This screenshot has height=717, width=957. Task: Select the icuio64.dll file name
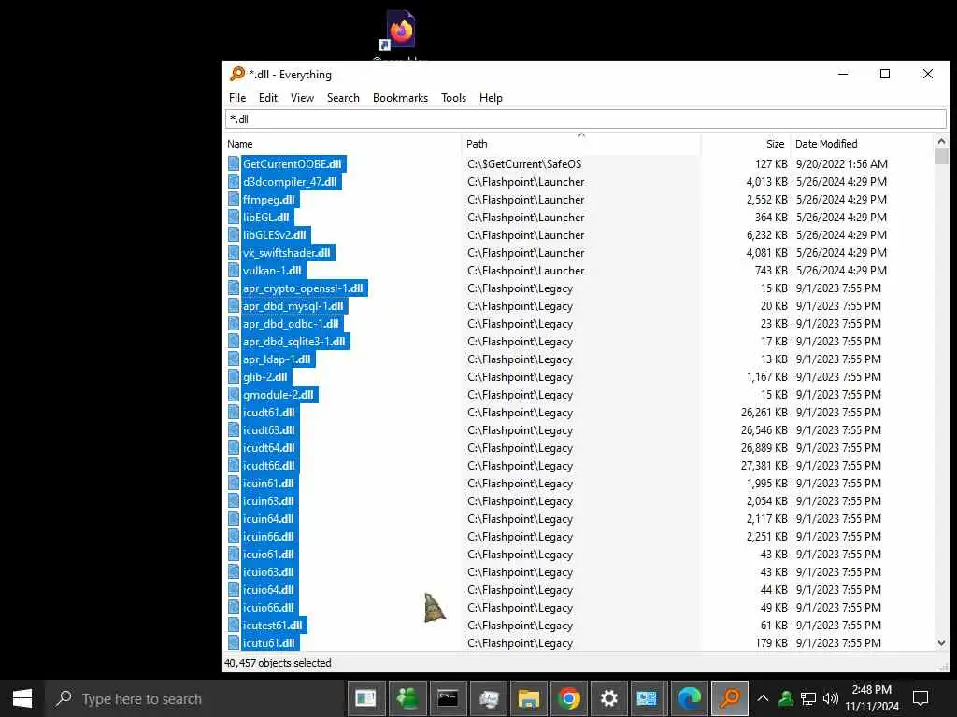pos(268,590)
